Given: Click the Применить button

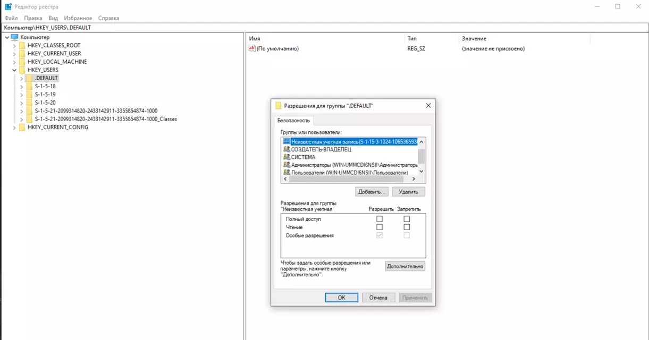Looking at the screenshot, I should pyautogui.click(x=415, y=297).
